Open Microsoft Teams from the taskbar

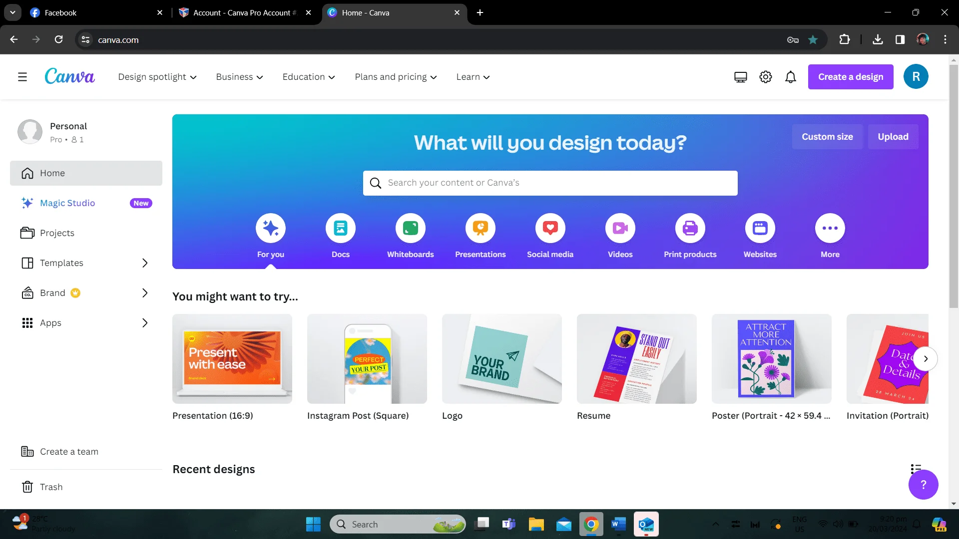point(508,525)
